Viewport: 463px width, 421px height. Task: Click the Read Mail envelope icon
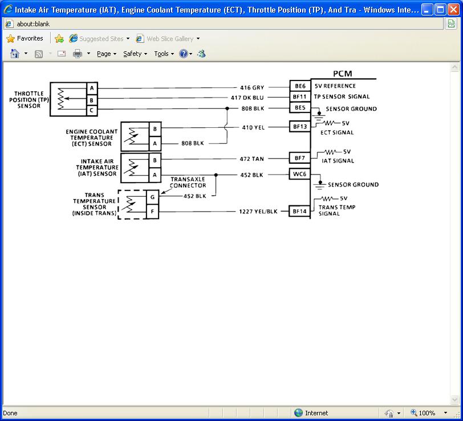[62, 54]
